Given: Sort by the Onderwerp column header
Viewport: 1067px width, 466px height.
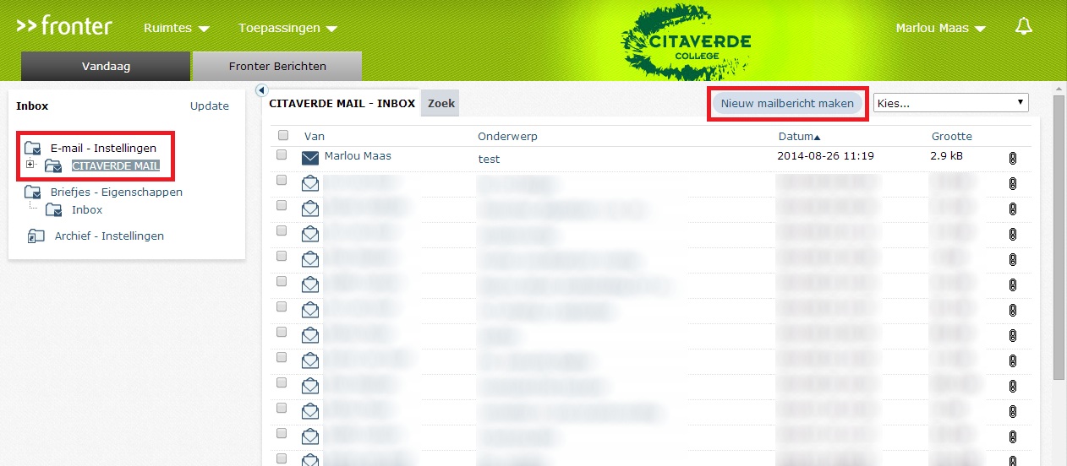Looking at the screenshot, I should pos(507,136).
